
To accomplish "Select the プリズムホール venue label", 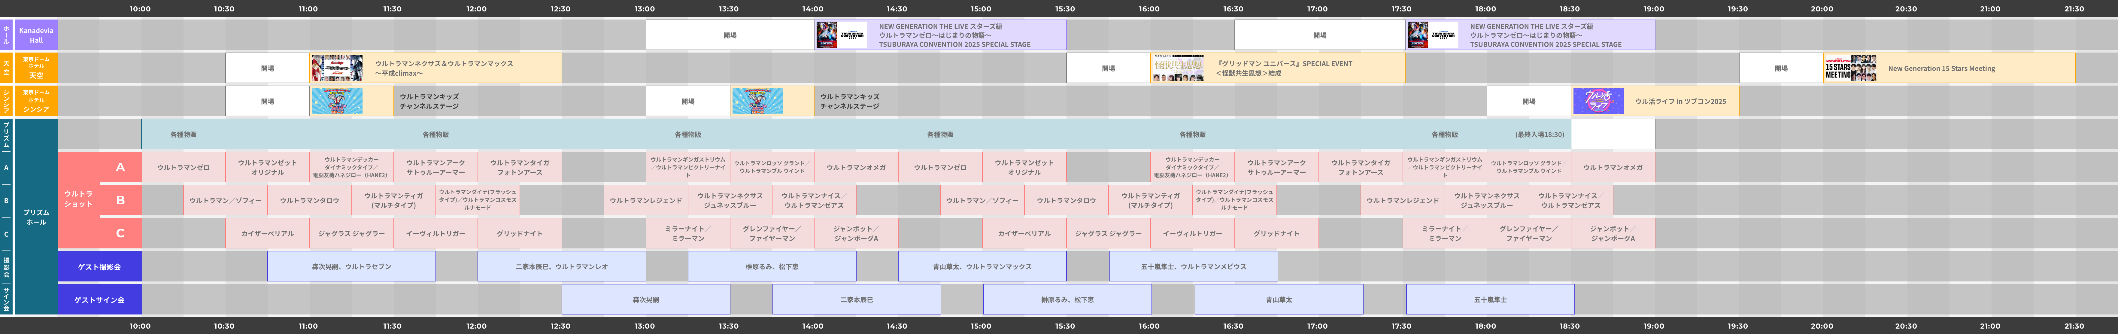I will (36, 217).
